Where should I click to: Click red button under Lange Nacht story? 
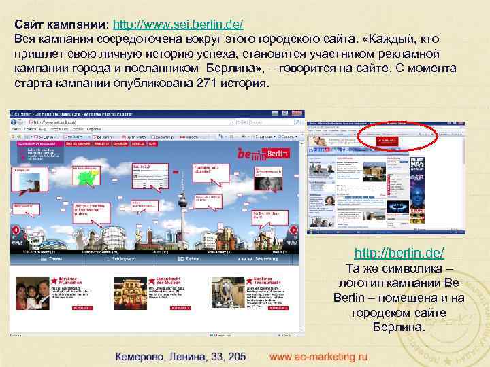pyautogui.click(x=180, y=308)
